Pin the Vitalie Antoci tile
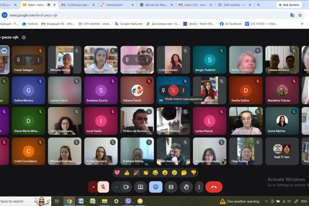Image resolution: width=309 pixels, height=206 pixels. 163,90
